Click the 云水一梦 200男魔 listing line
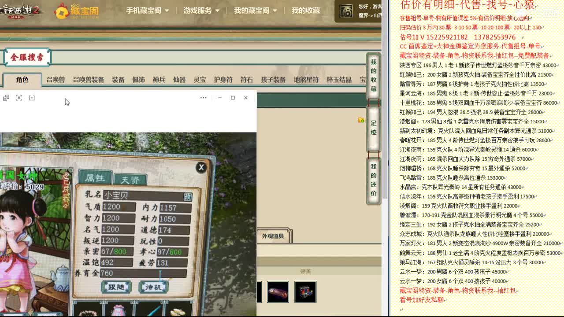Image resolution: width=564 pixels, height=317 pixels. coord(453,272)
